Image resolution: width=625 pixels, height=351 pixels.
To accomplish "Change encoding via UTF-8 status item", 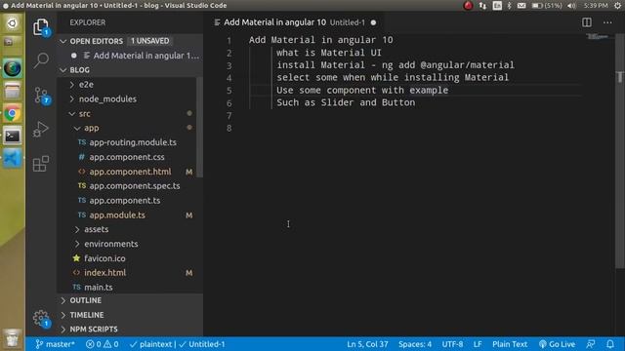I will pyautogui.click(x=452, y=344).
